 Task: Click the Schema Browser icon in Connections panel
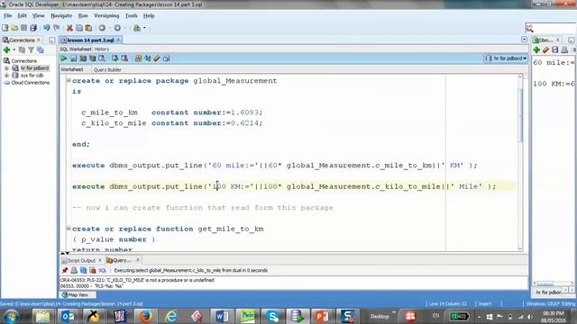(41, 50)
